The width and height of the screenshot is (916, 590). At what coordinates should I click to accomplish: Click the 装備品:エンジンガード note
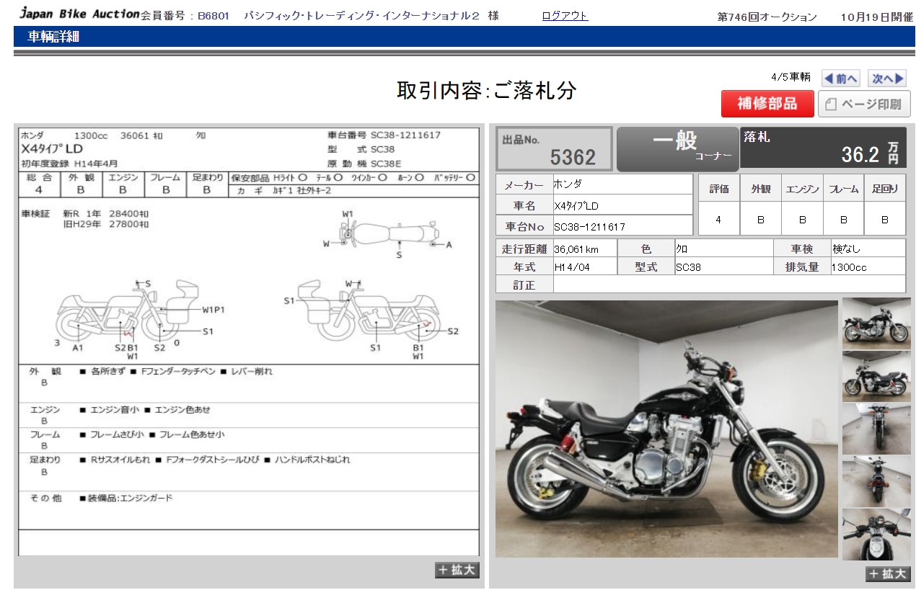126,498
